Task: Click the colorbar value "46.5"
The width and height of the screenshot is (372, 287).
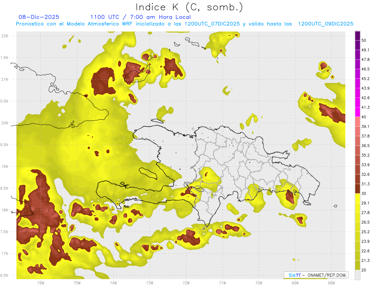Action: coord(365,69)
